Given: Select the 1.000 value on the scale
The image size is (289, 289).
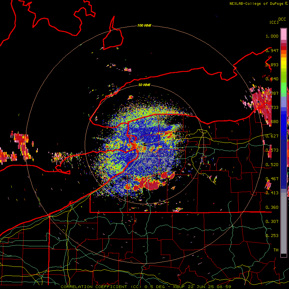Looking at the screenshot, I should 272,36.
